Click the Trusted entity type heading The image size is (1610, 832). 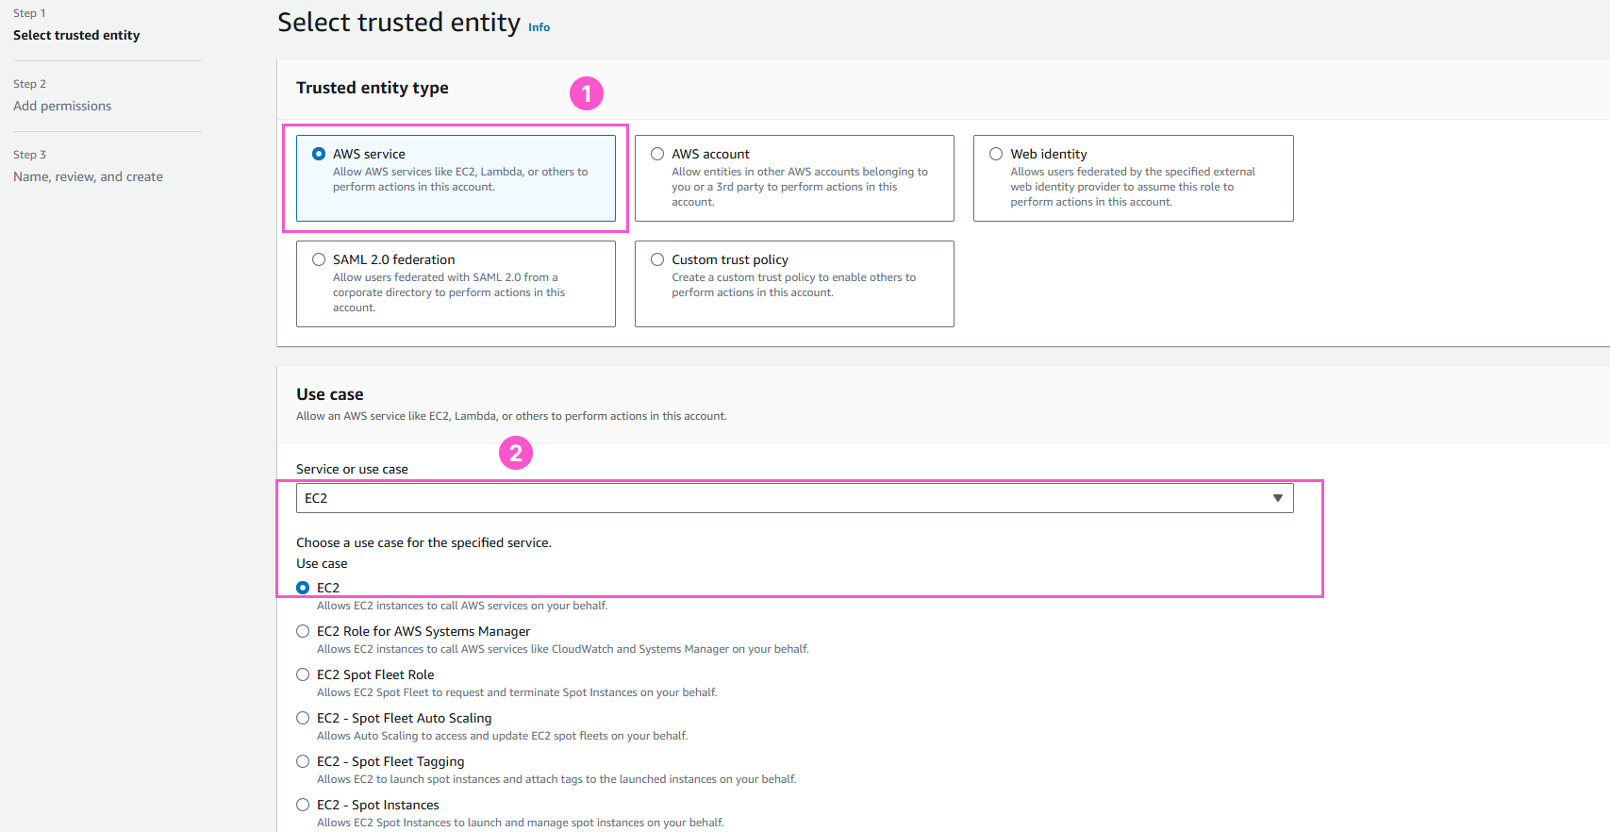click(373, 88)
